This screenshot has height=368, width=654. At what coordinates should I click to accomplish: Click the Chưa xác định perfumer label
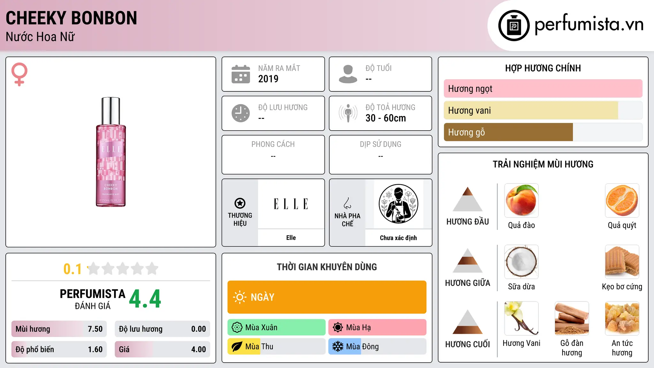(398, 238)
